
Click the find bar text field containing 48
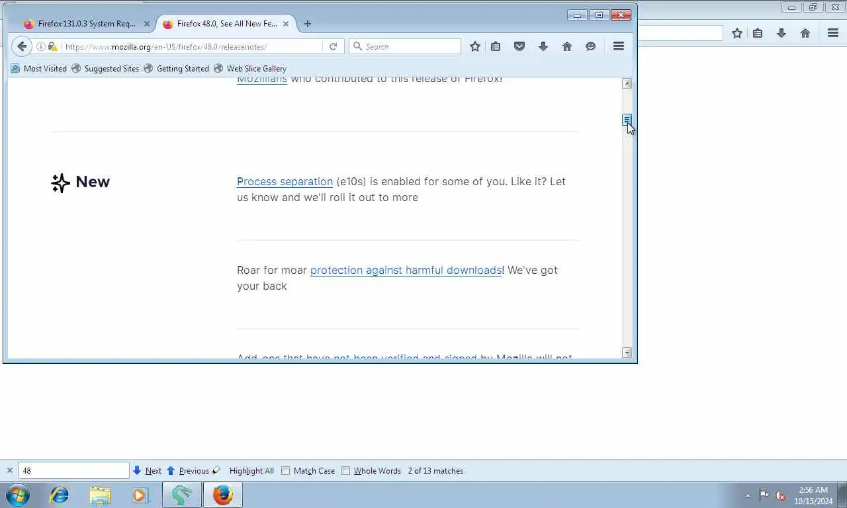(73, 470)
